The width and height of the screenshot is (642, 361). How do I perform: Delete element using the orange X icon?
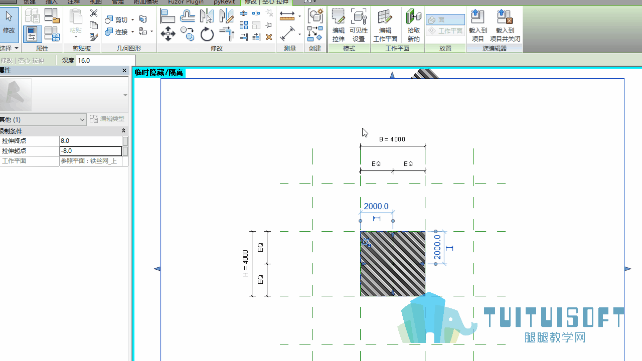click(x=269, y=37)
